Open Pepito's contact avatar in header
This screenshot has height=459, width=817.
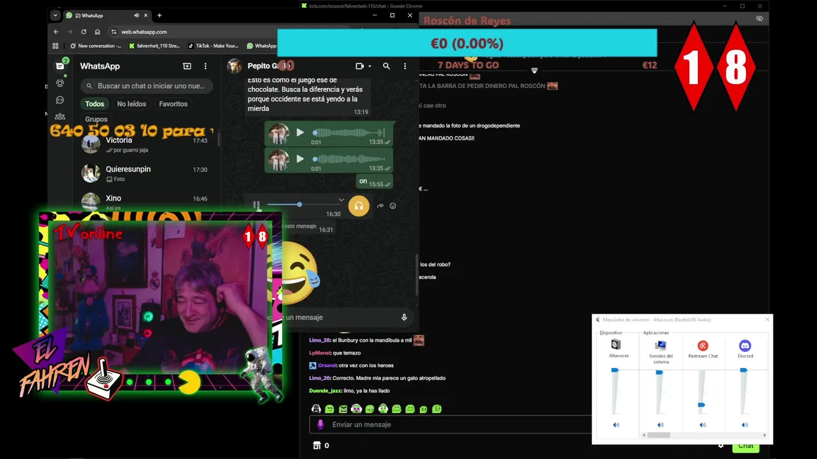(235, 66)
